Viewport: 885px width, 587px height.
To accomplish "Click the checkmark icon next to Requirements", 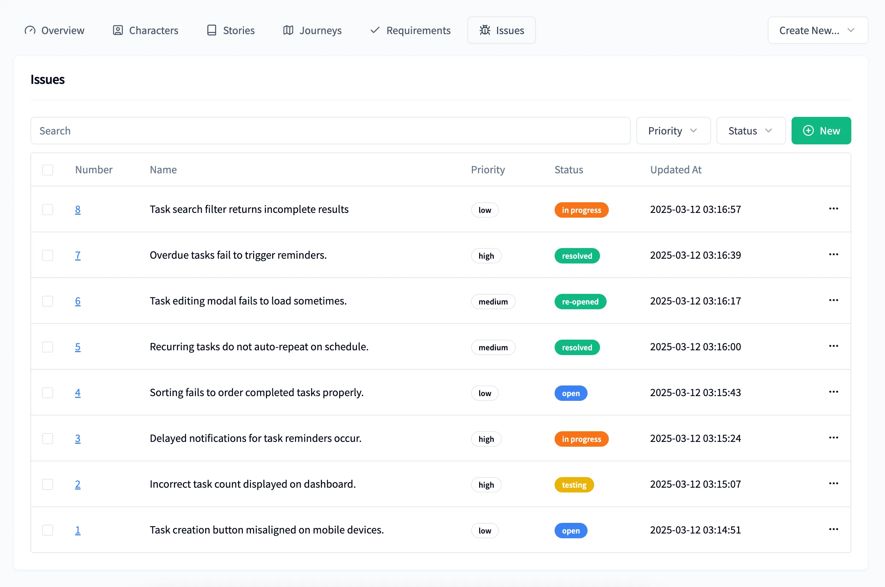I will [374, 30].
